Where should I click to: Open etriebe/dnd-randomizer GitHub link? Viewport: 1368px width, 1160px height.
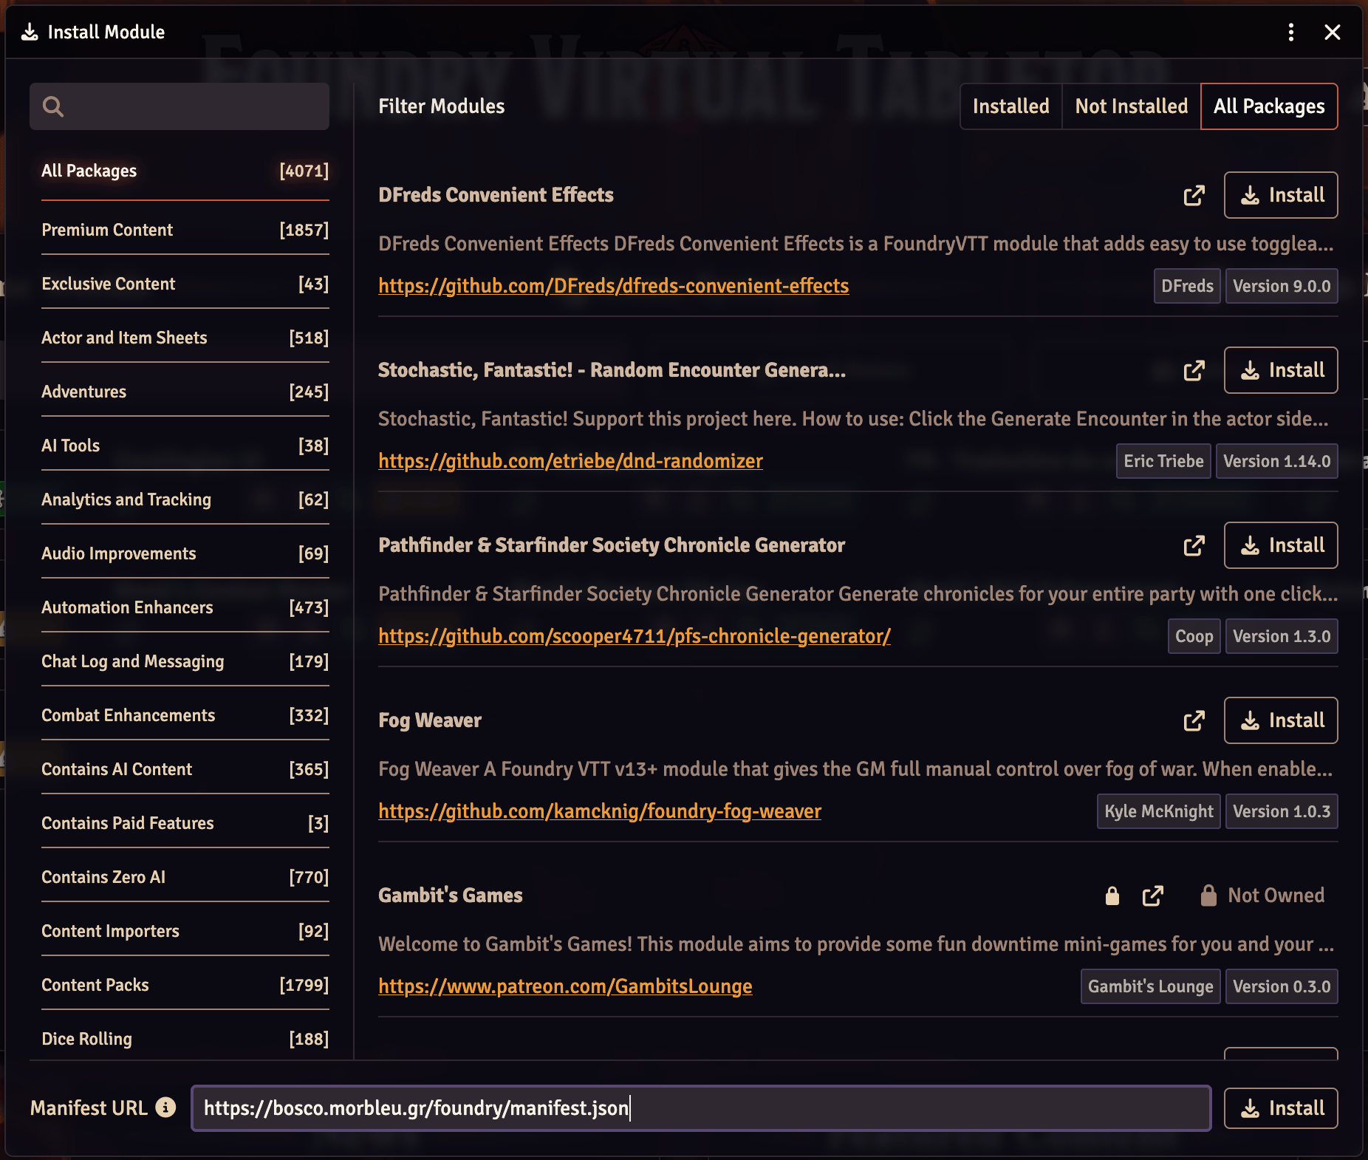(570, 461)
